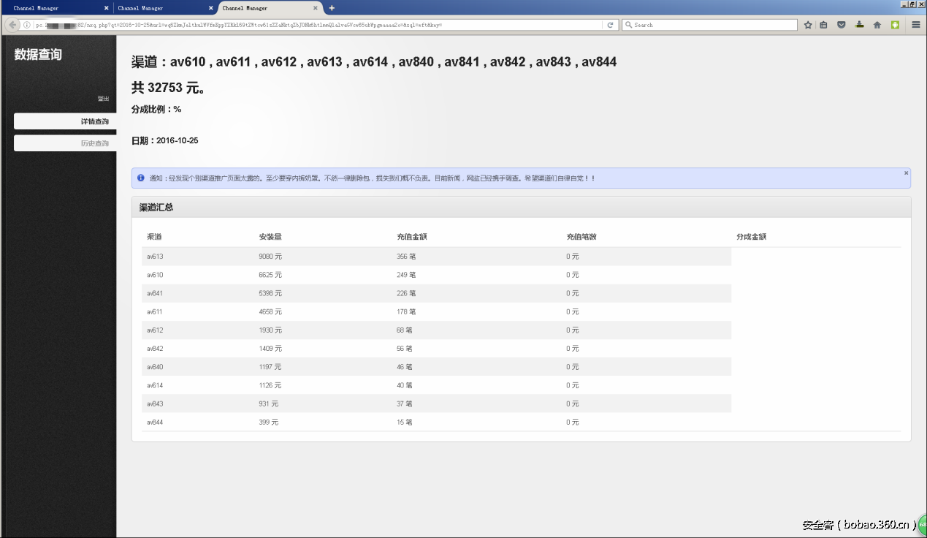Click the green Android extension icon
Screen dimensions: 927x538
pos(895,25)
